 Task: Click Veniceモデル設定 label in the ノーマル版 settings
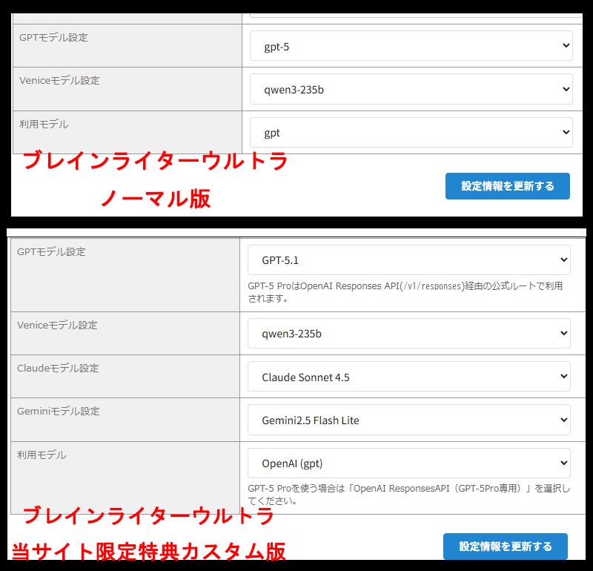[x=59, y=80]
